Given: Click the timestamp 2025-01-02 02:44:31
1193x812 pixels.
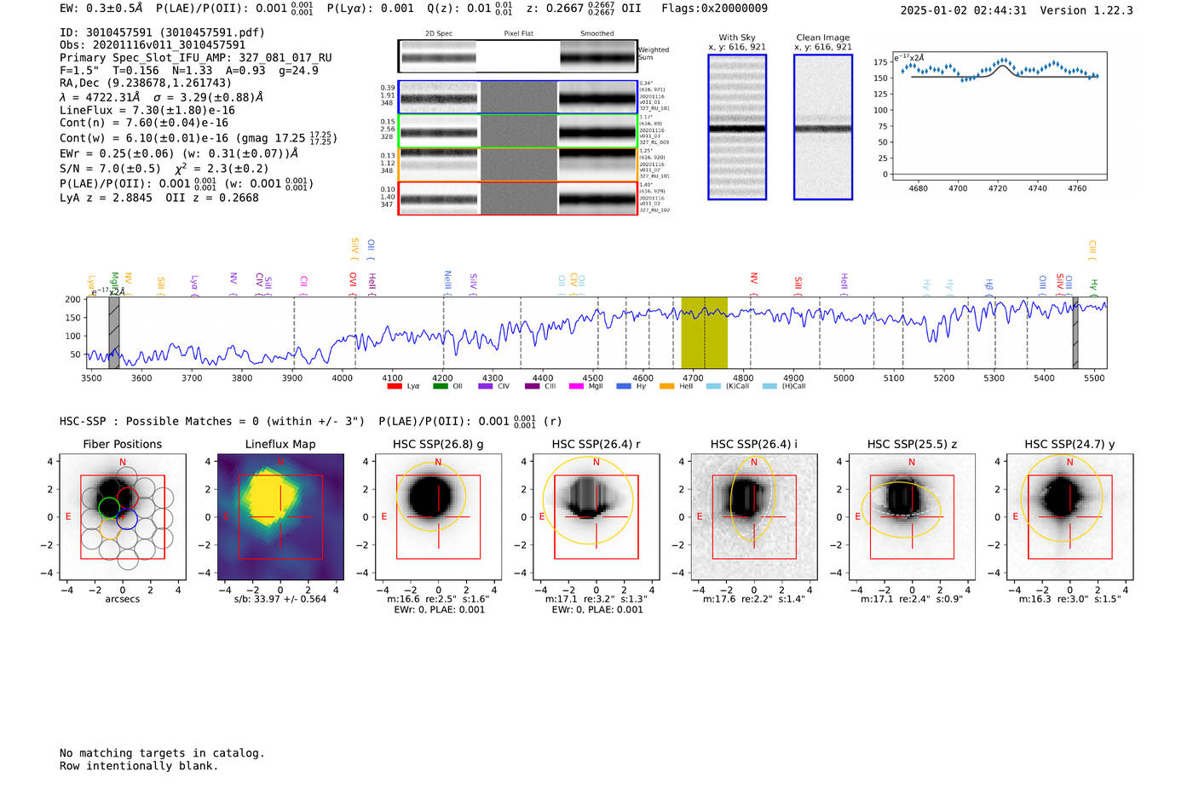Looking at the screenshot, I should pyautogui.click(x=963, y=10).
